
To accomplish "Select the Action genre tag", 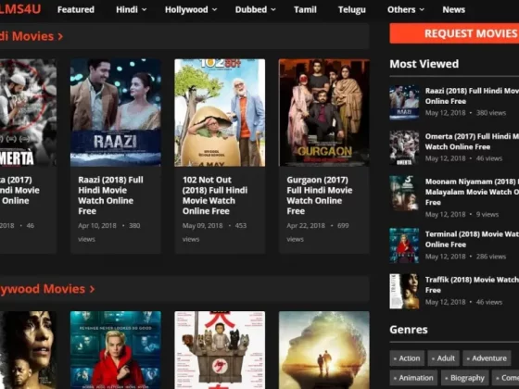I will 407,358.
